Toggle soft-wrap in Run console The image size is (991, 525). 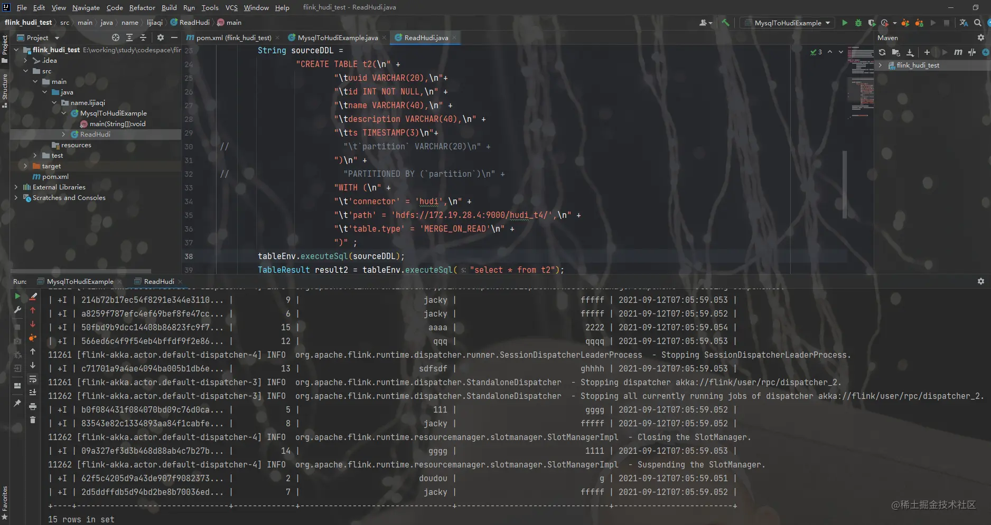33,379
